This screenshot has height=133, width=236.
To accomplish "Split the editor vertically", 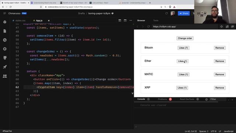I will click(119, 21).
